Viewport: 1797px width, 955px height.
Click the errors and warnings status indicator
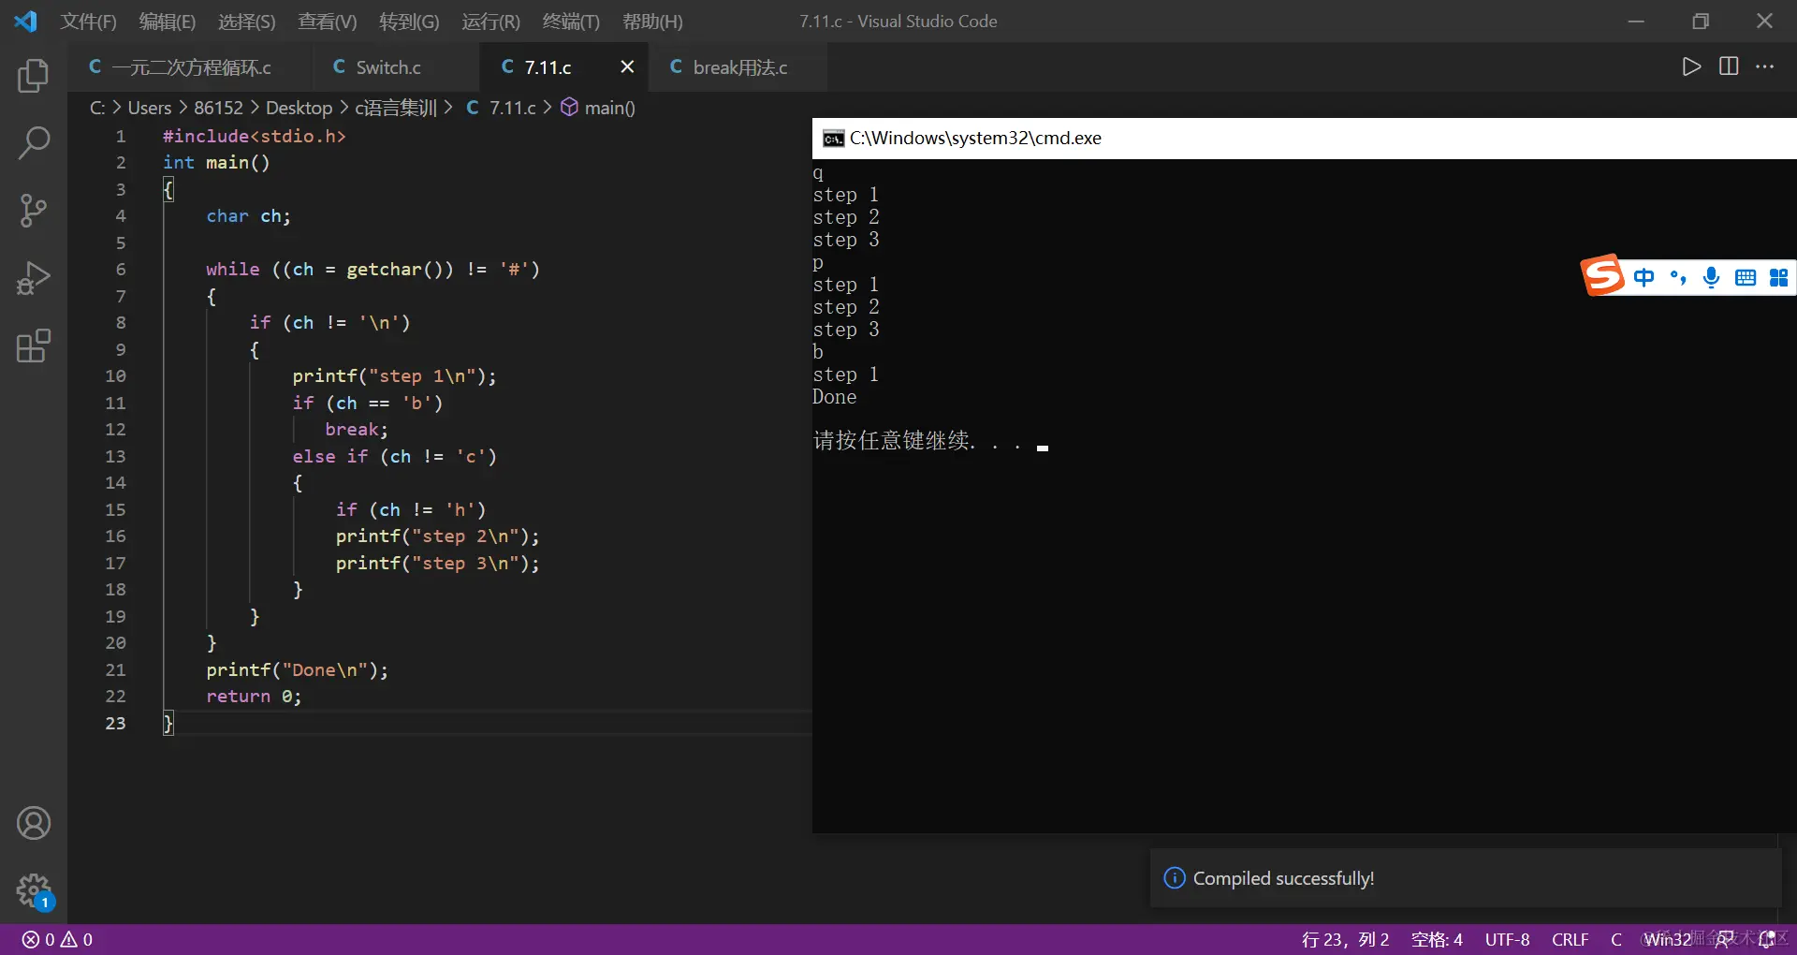57,939
